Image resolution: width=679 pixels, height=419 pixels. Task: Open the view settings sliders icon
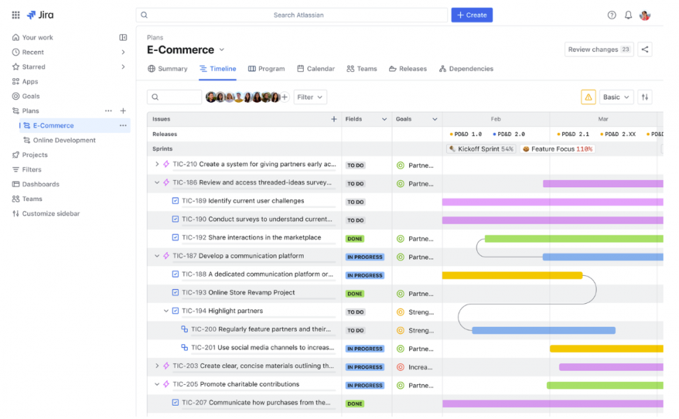[x=645, y=97]
